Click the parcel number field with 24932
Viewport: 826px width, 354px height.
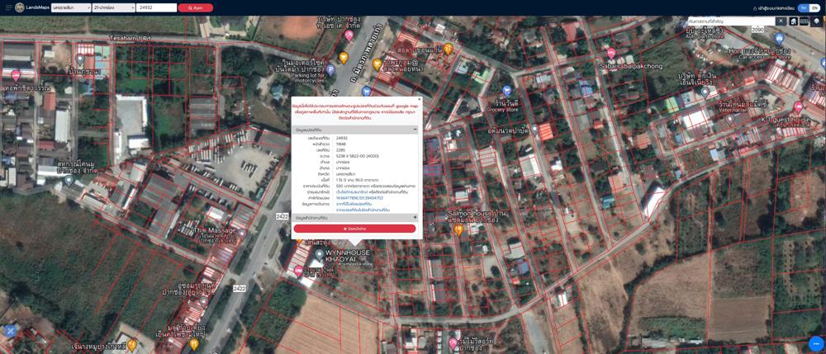click(x=156, y=8)
